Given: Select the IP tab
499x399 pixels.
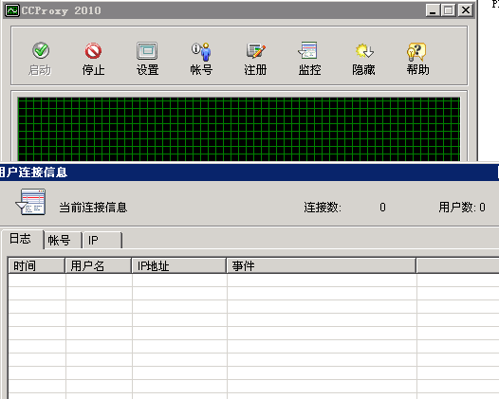Looking at the screenshot, I should pos(102,241).
